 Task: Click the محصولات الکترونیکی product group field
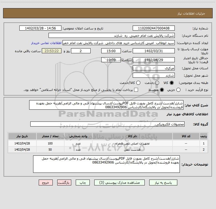[107, 124]
